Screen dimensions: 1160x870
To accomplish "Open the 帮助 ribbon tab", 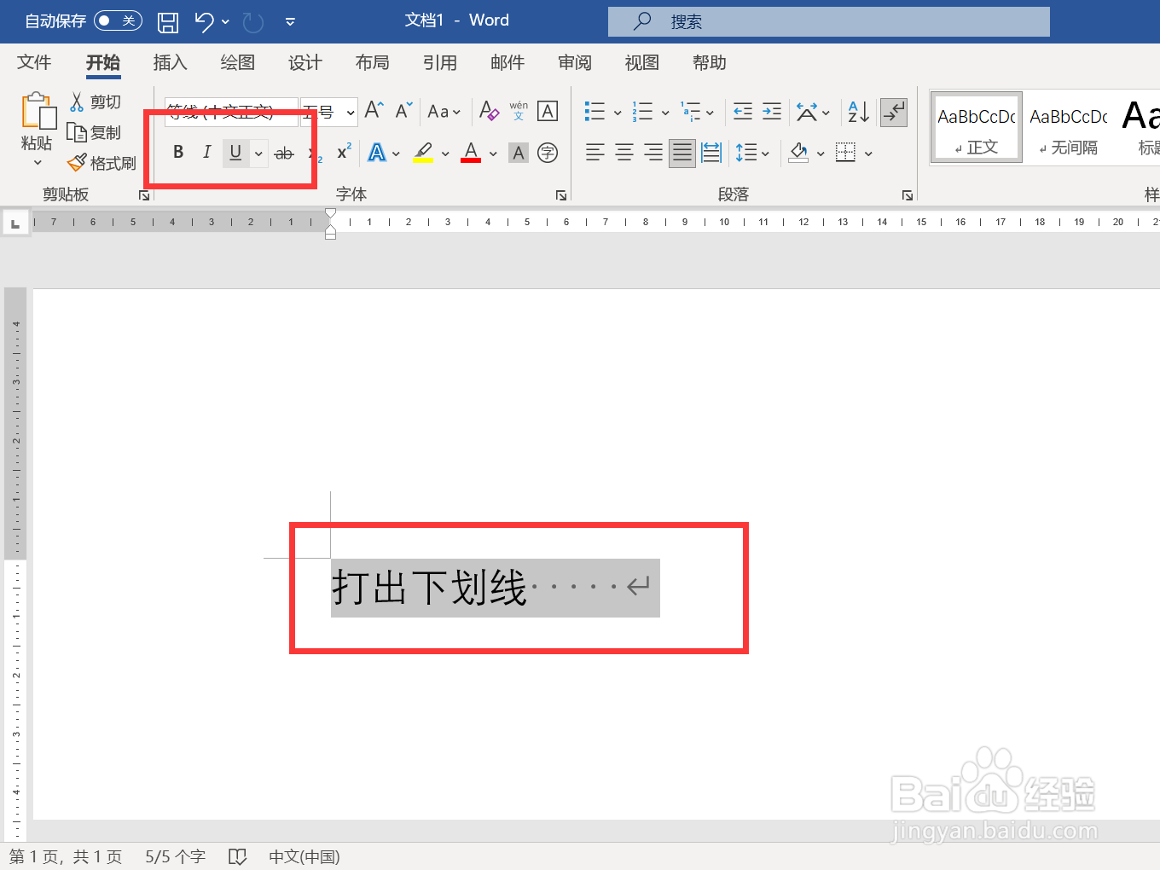I will coord(709,62).
